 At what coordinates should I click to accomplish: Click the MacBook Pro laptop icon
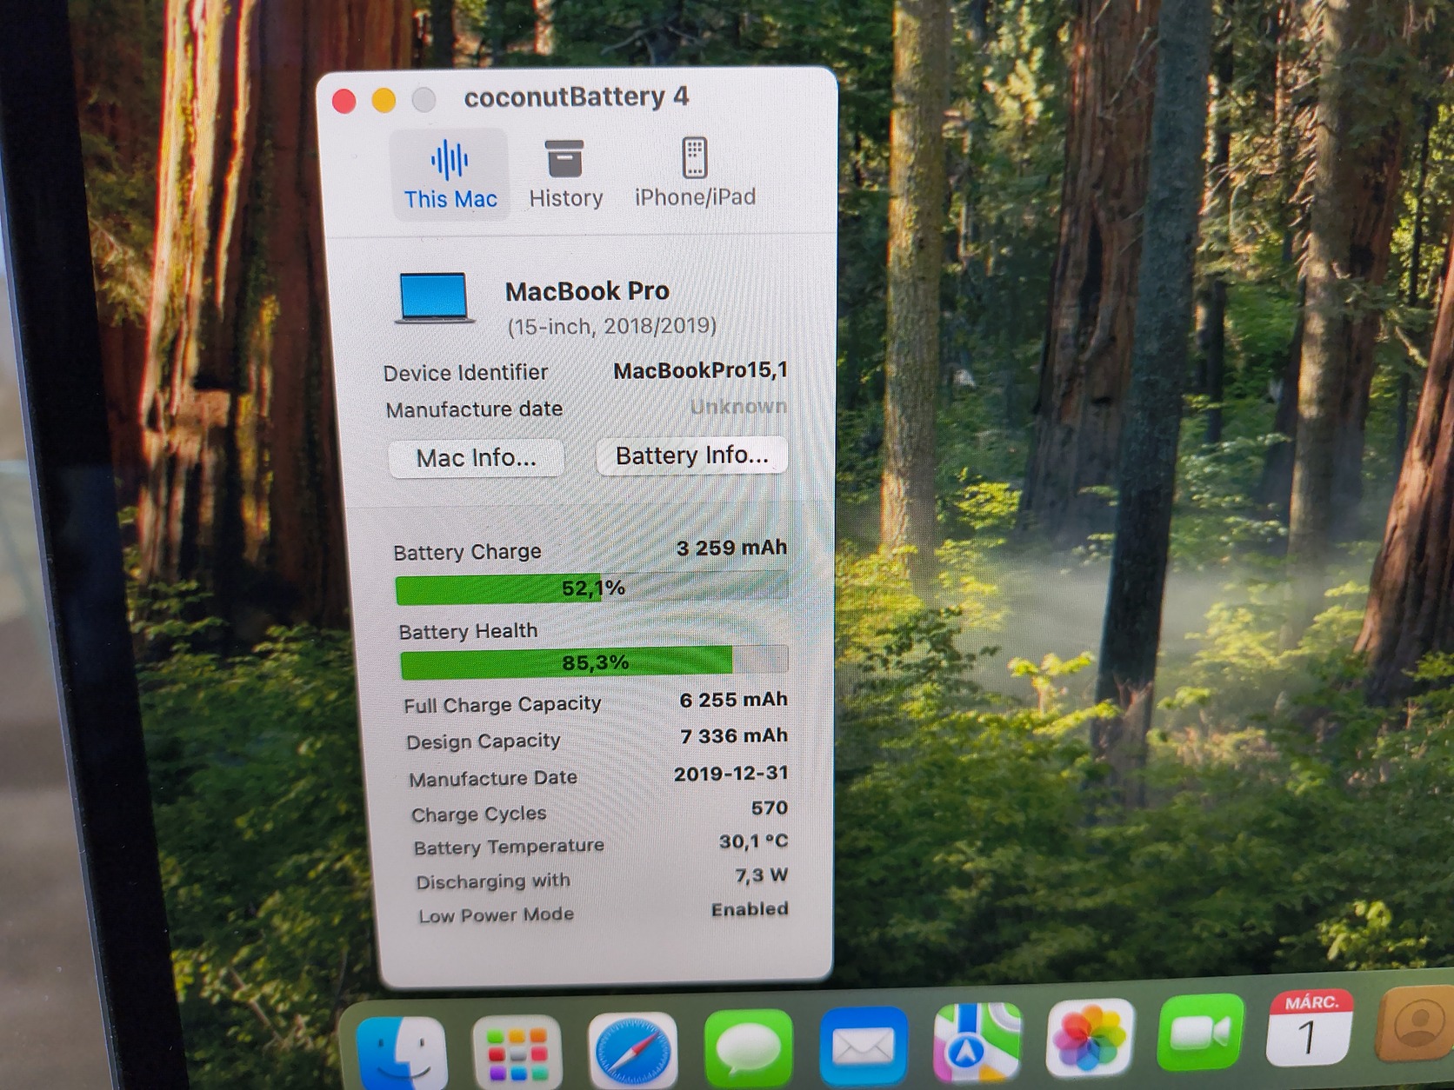[x=434, y=298]
